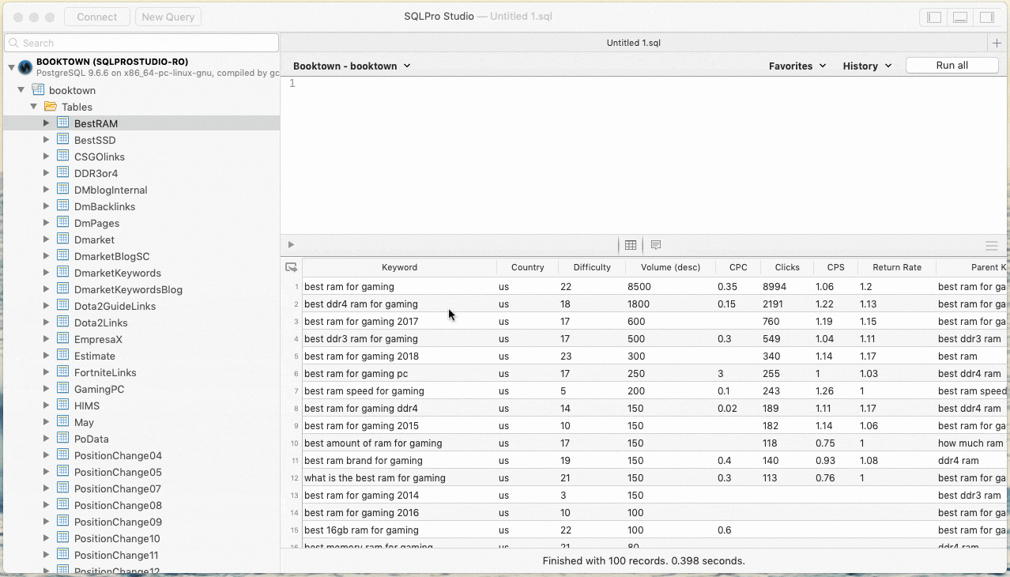Select the PositionChange07 table
This screenshot has width=1010, height=577.
(118, 488)
